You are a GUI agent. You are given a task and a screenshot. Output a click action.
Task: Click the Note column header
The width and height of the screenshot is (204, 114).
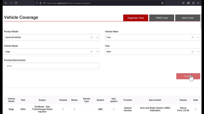[196, 100]
